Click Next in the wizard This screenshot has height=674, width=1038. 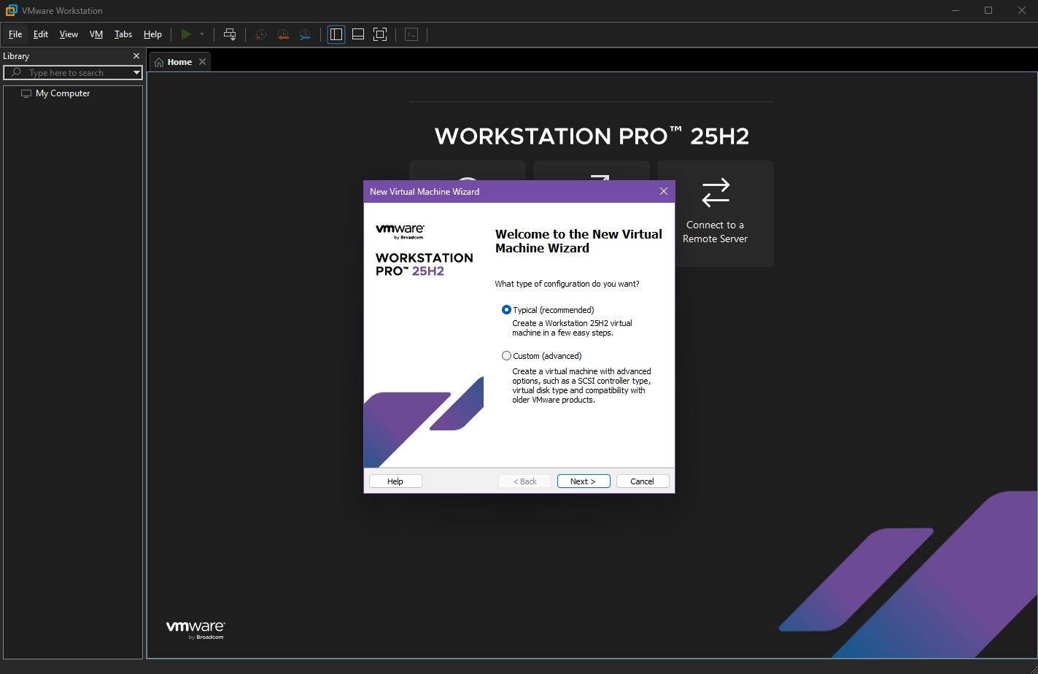[x=583, y=481]
